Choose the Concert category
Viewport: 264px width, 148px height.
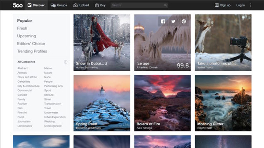(22, 95)
